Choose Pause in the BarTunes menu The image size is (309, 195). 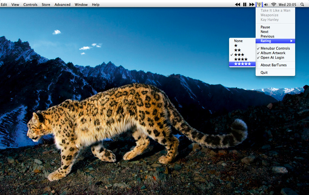click(x=275, y=27)
